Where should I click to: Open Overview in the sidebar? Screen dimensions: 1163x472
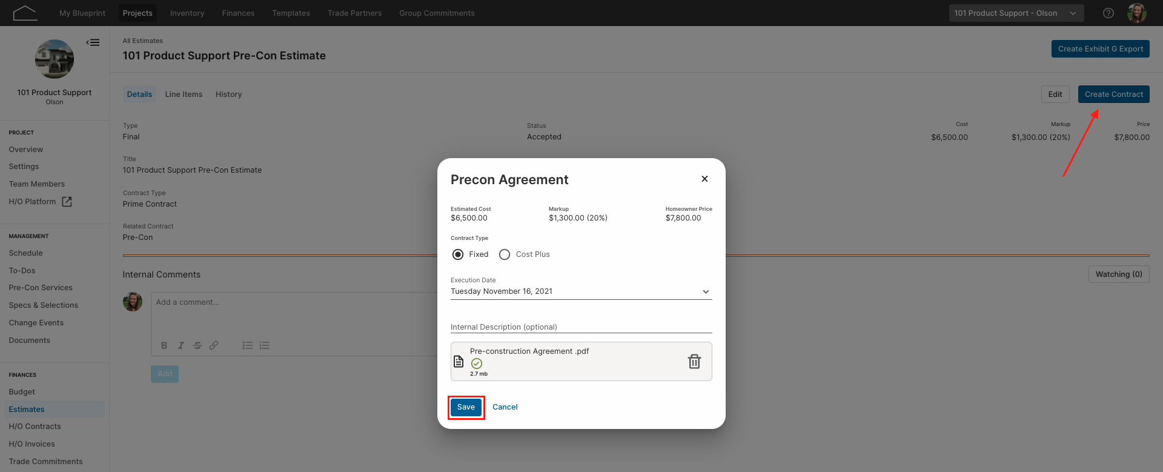click(x=26, y=150)
